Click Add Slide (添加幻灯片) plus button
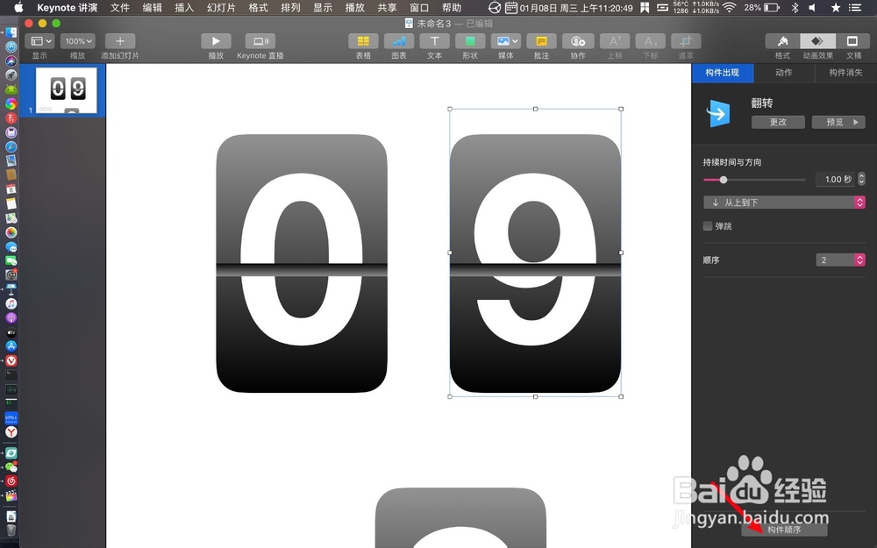Viewport: 877px width, 548px height. point(119,41)
